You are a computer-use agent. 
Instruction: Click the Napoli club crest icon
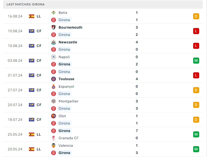pyautogui.click(x=54, y=57)
